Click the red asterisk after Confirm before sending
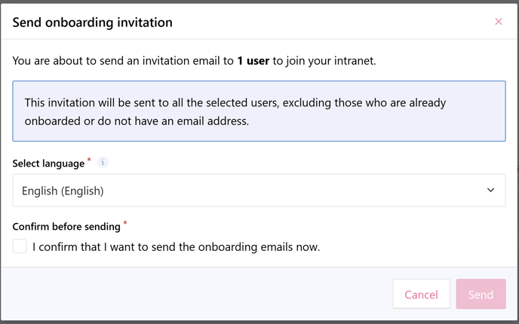This screenshot has width=519, height=324. coord(125,224)
